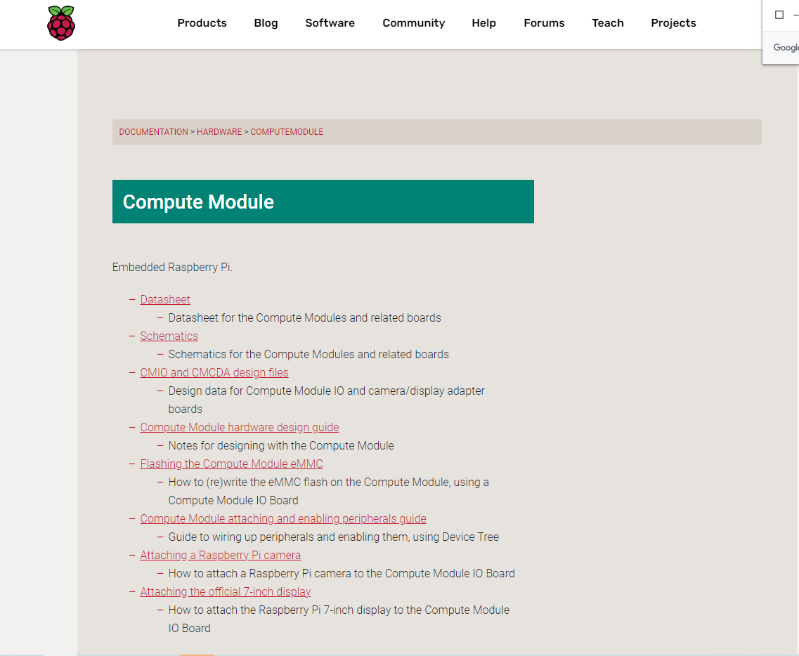The height and width of the screenshot is (656, 799).
Task: Click the Raspberry Pi logo
Action: (x=61, y=23)
